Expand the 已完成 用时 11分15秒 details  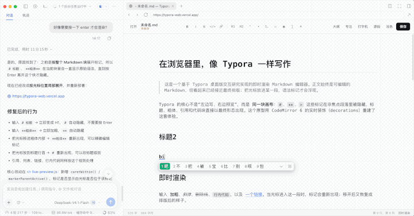pyautogui.click(x=29, y=49)
